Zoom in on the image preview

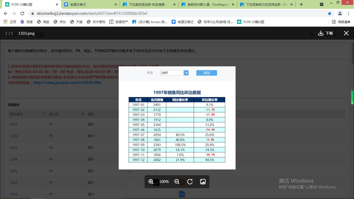(151, 182)
